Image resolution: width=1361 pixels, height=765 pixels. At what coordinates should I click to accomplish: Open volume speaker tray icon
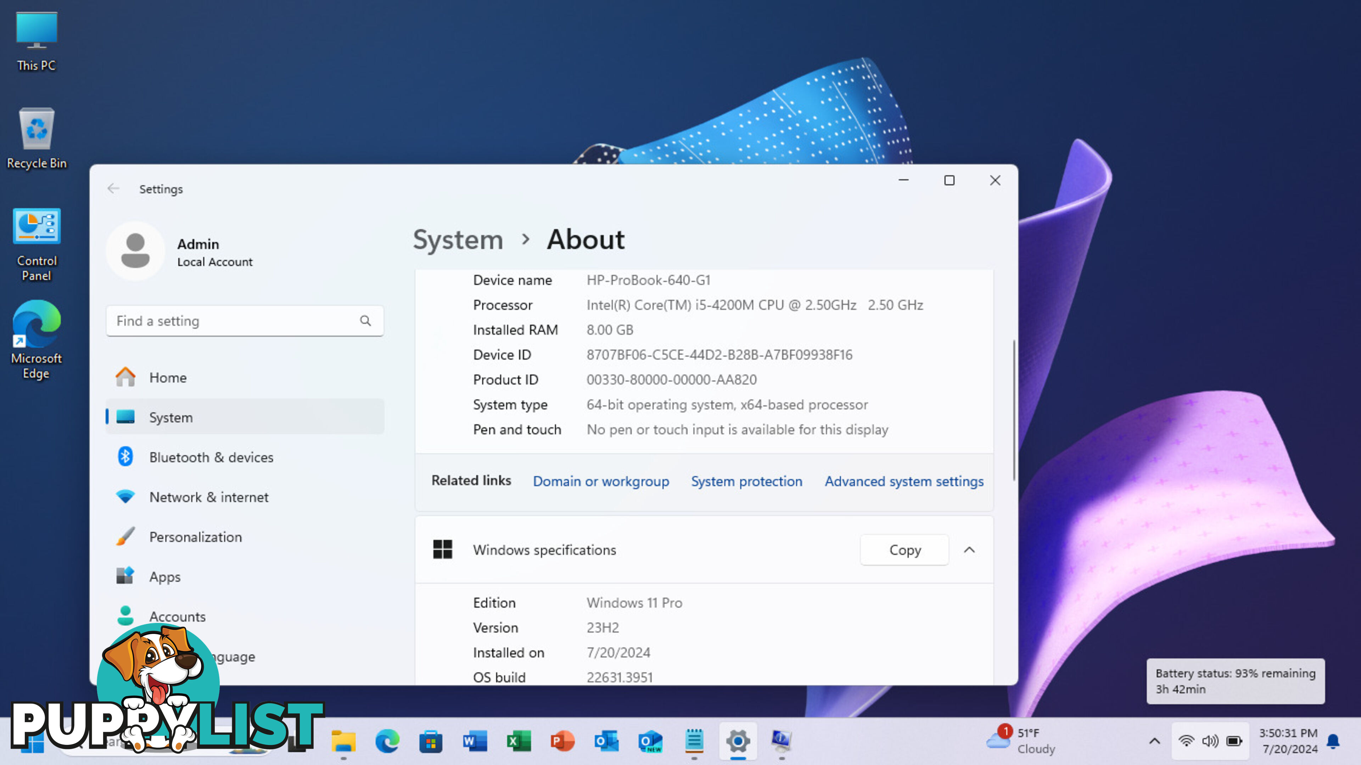(1210, 741)
